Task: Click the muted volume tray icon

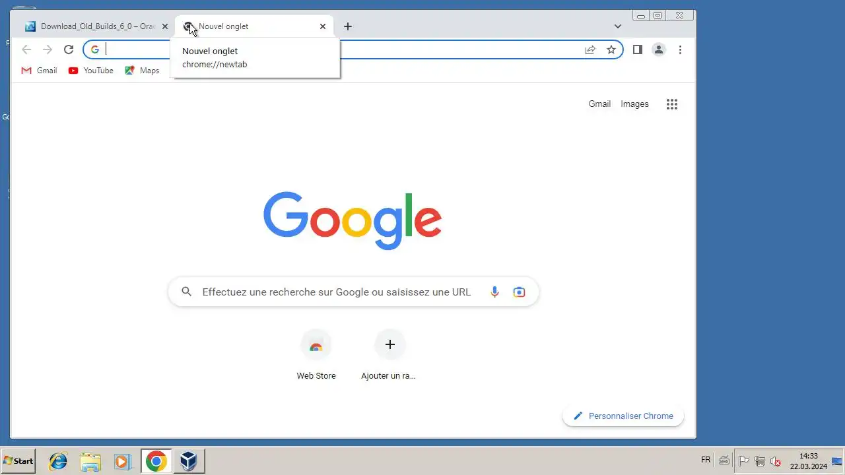Action: pyautogui.click(x=776, y=461)
